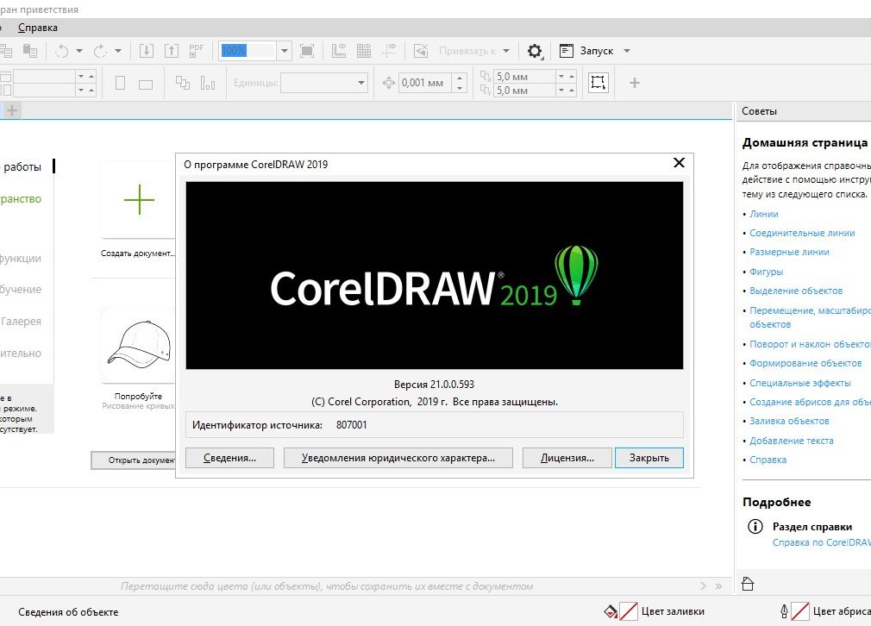
Task: Click the Redo arrow icon
Action: coord(101,51)
